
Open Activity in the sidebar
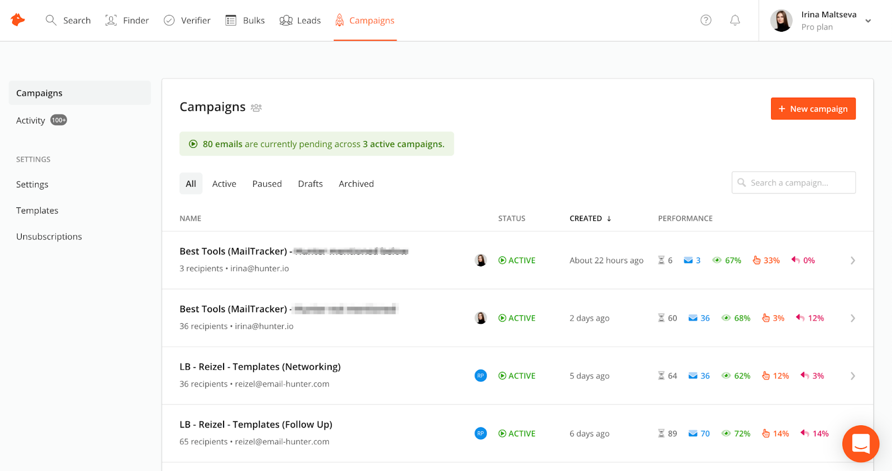click(x=31, y=120)
